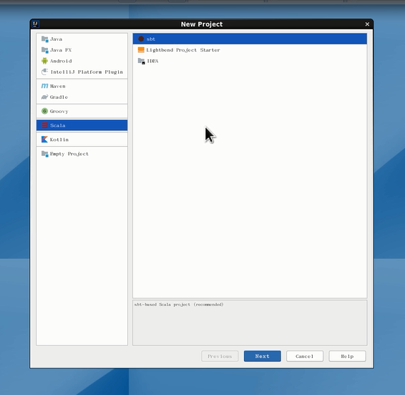
Task: Click the Java project type folder icon
Action: click(44, 39)
